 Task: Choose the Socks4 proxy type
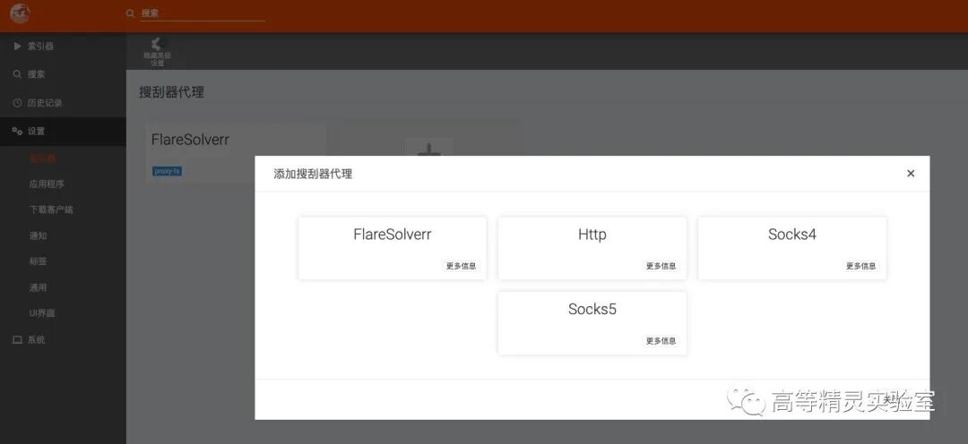792,248
